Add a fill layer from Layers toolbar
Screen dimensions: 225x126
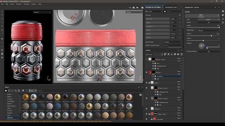[172, 54]
